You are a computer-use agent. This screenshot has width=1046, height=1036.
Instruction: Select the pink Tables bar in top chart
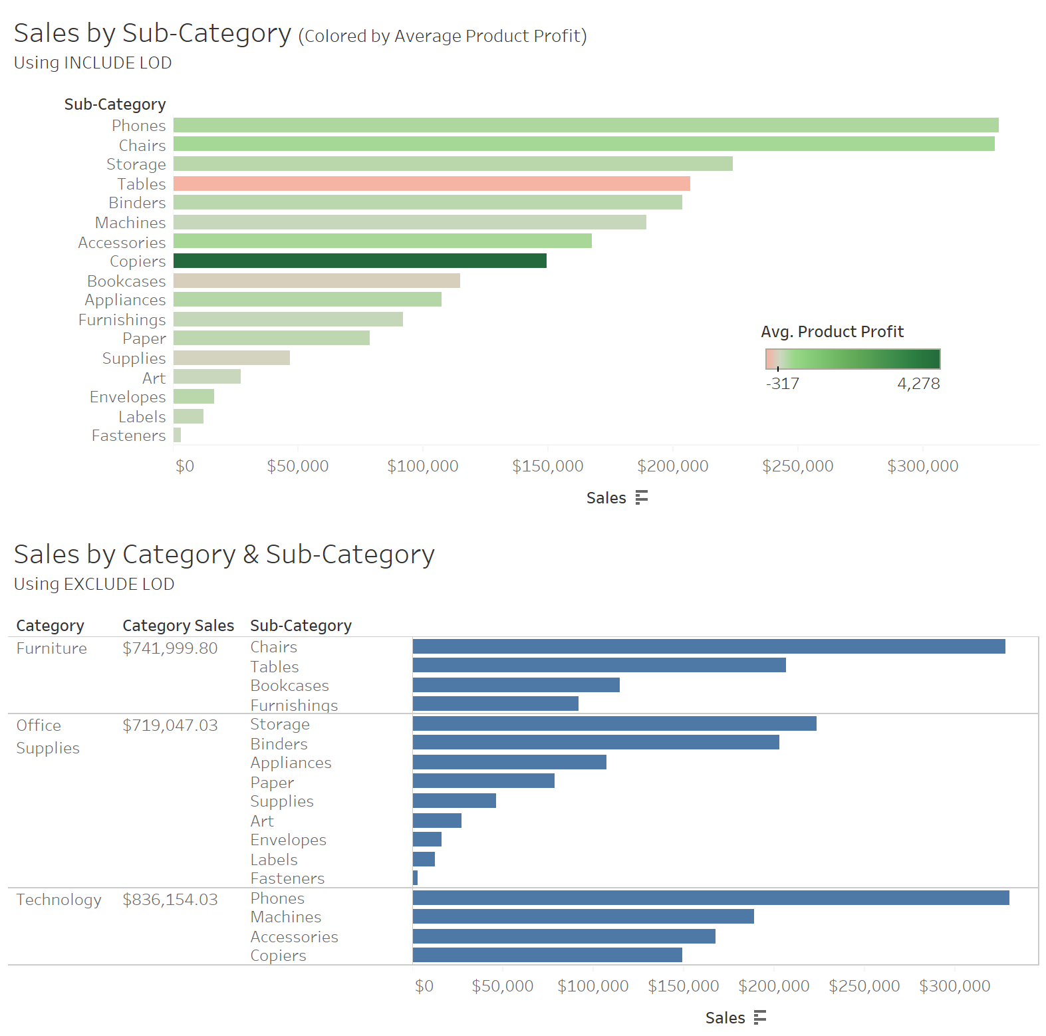coord(432,184)
